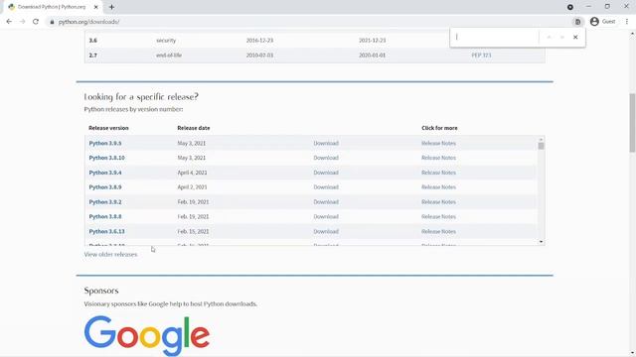Download Python 3.6.13
Viewport: 636px width, 357px height.
tap(326, 231)
